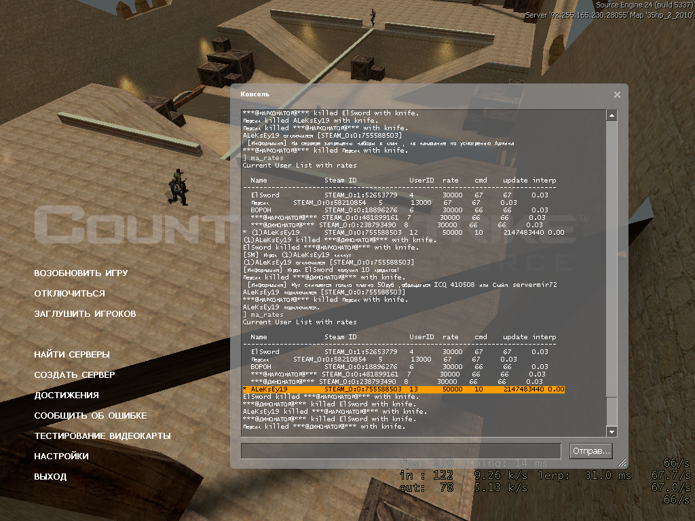
Task: Select the highlighted ALeKsEy19 row with UserID 13
Action: [x=403, y=389]
